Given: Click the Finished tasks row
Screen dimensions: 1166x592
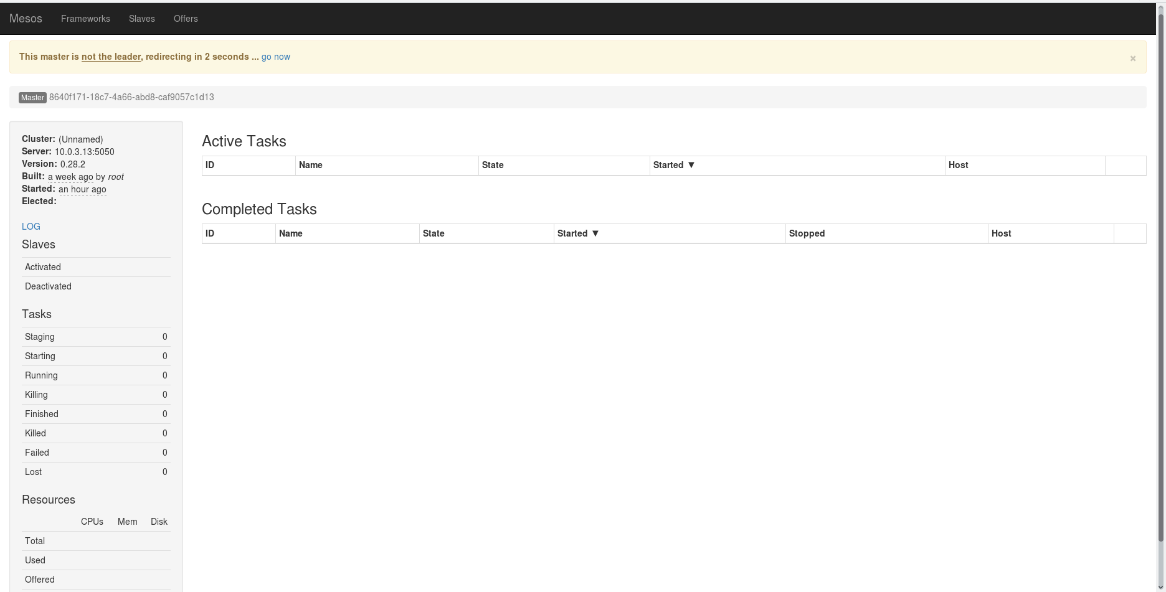Looking at the screenshot, I should pyautogui.click(x=96, y=414).
